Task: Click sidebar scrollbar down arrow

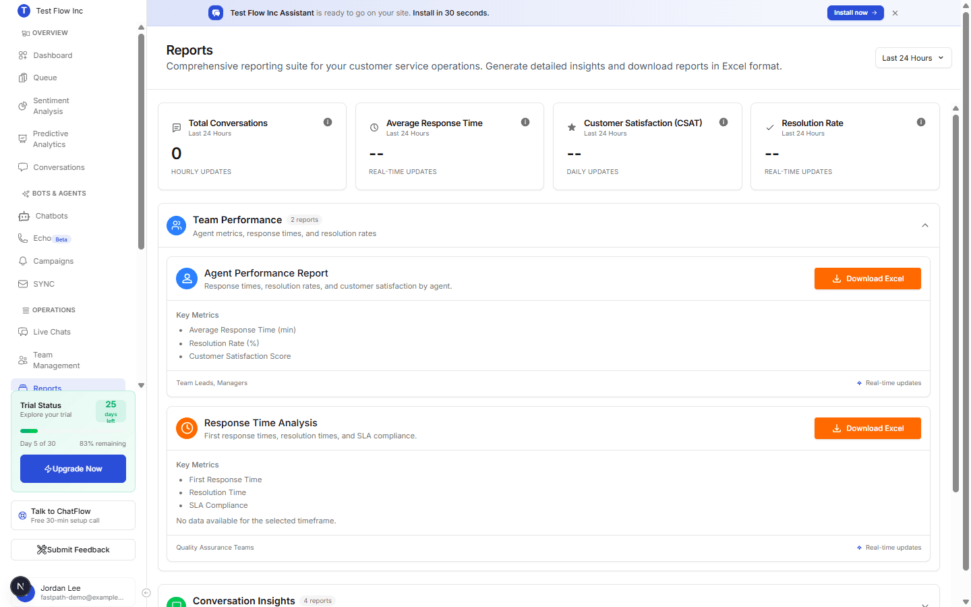Action: pyautogui.click(x=141, y=385)
